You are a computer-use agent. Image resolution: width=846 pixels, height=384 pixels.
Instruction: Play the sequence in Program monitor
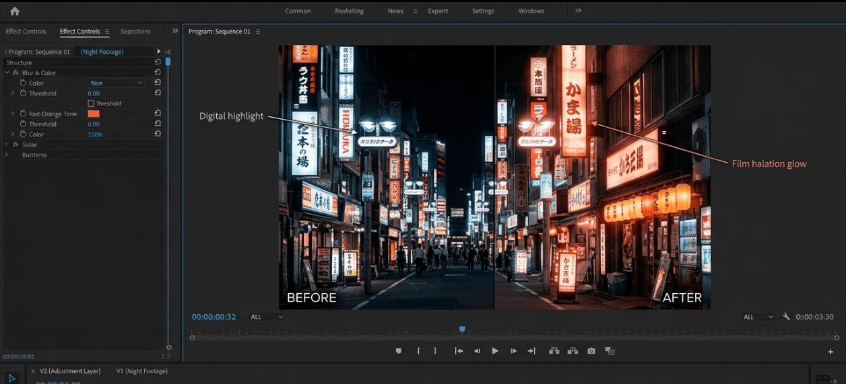[495, 351]
